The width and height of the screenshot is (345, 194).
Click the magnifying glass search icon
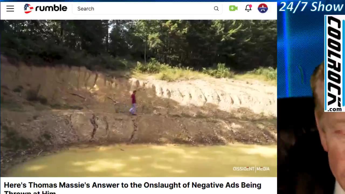216,9
